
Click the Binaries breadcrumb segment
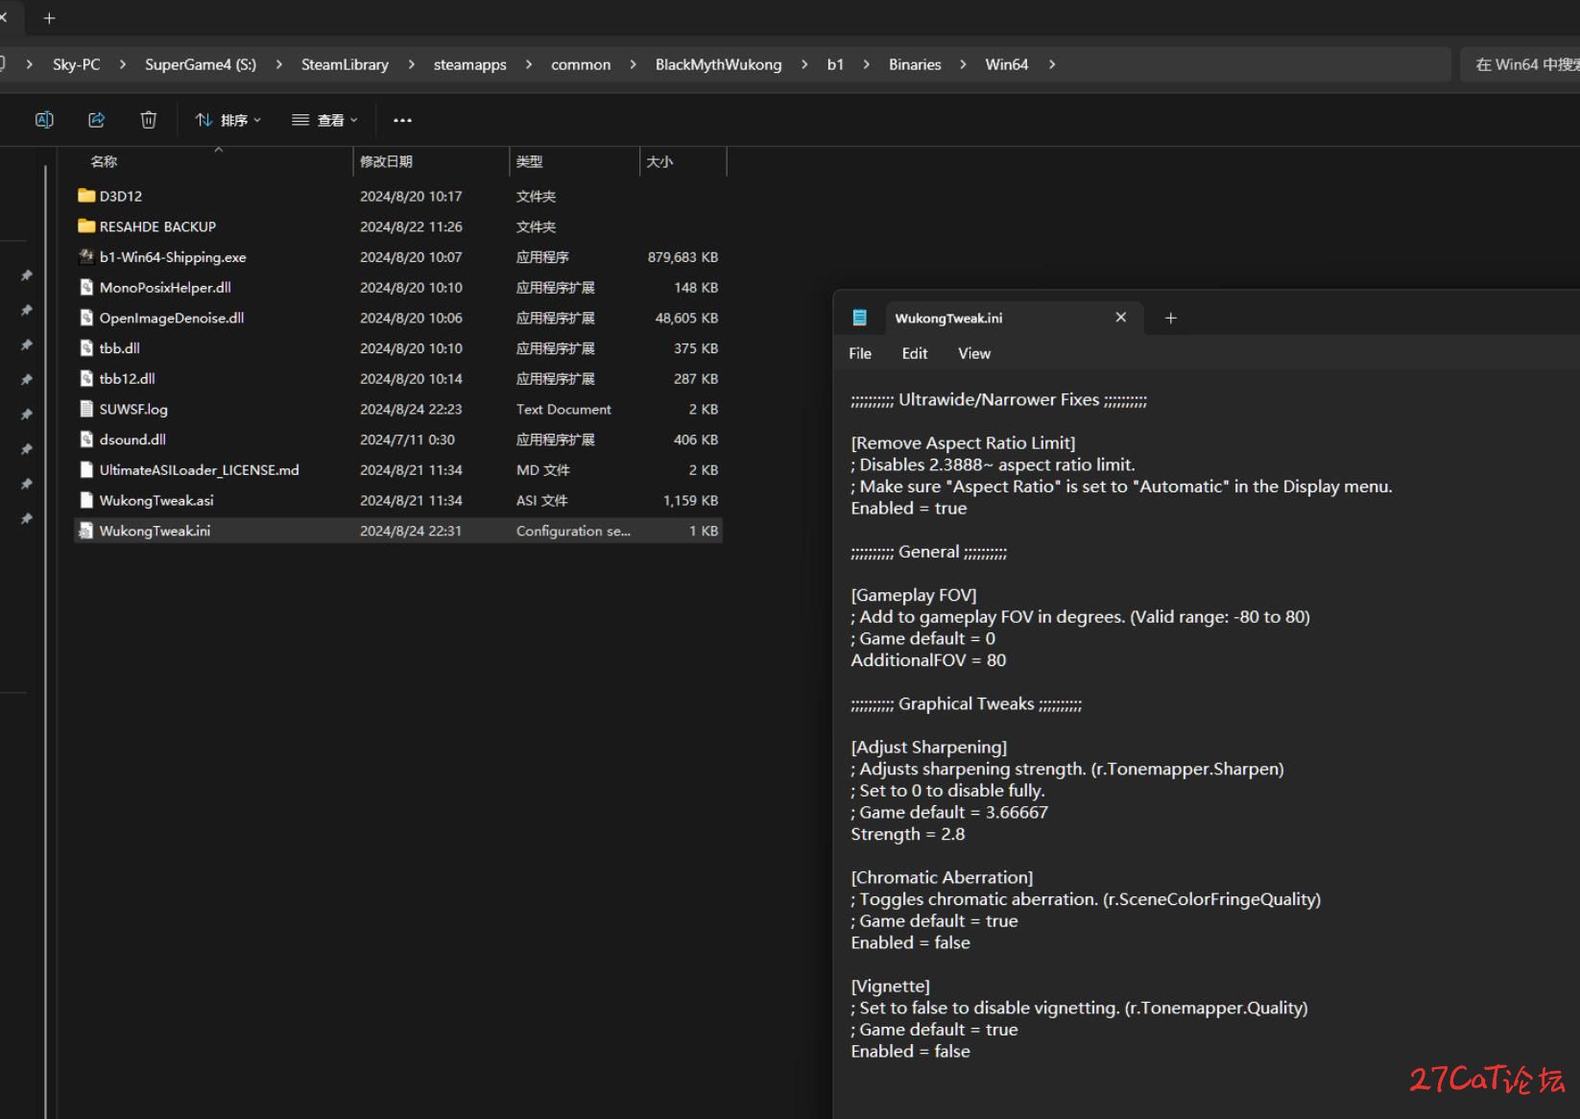(915, 64)
